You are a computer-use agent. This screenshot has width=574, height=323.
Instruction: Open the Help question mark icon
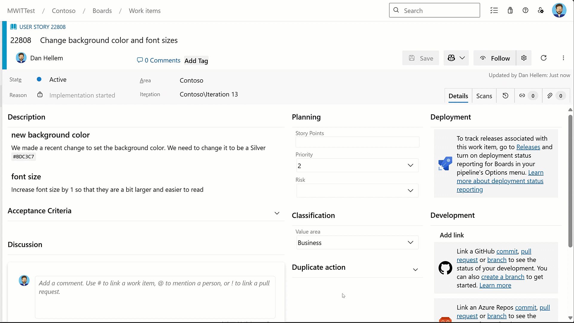[525, 10]
